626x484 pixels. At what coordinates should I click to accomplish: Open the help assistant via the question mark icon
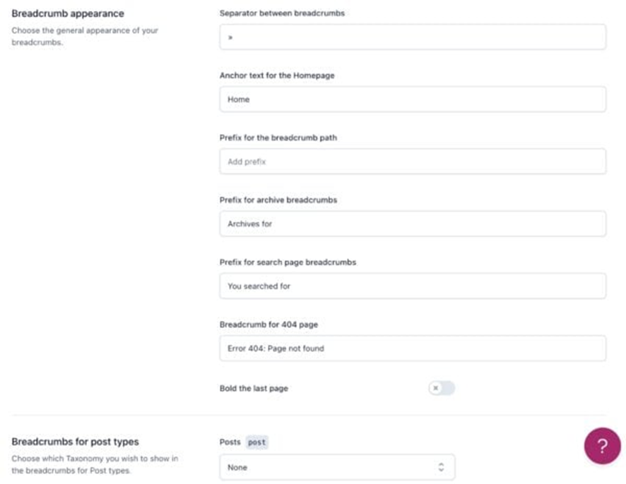602,446
